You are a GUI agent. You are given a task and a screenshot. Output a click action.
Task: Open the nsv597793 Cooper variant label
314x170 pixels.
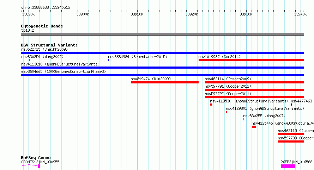pyautogui.click(x=296, y=138)
